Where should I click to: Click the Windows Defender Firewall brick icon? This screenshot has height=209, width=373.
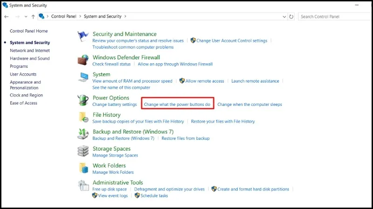pyautogui.click(x=83, y=60)
